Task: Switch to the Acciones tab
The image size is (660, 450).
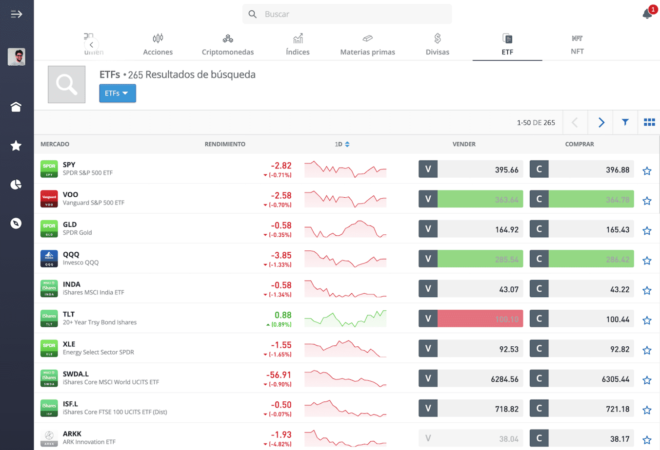Action: point(158,45)
